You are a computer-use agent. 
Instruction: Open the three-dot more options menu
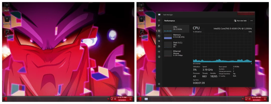[x=251, y=21]
